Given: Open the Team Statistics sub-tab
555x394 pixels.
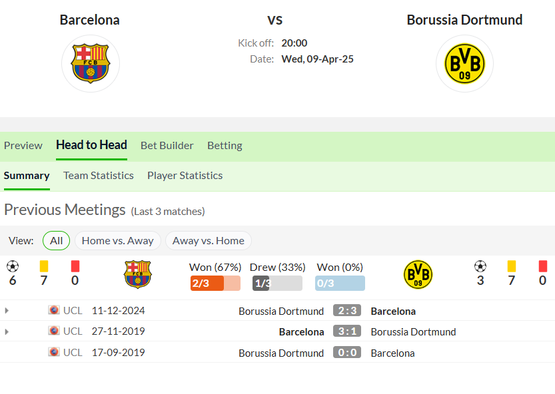Looking at the screenshot, I should [x=99, y=176].
